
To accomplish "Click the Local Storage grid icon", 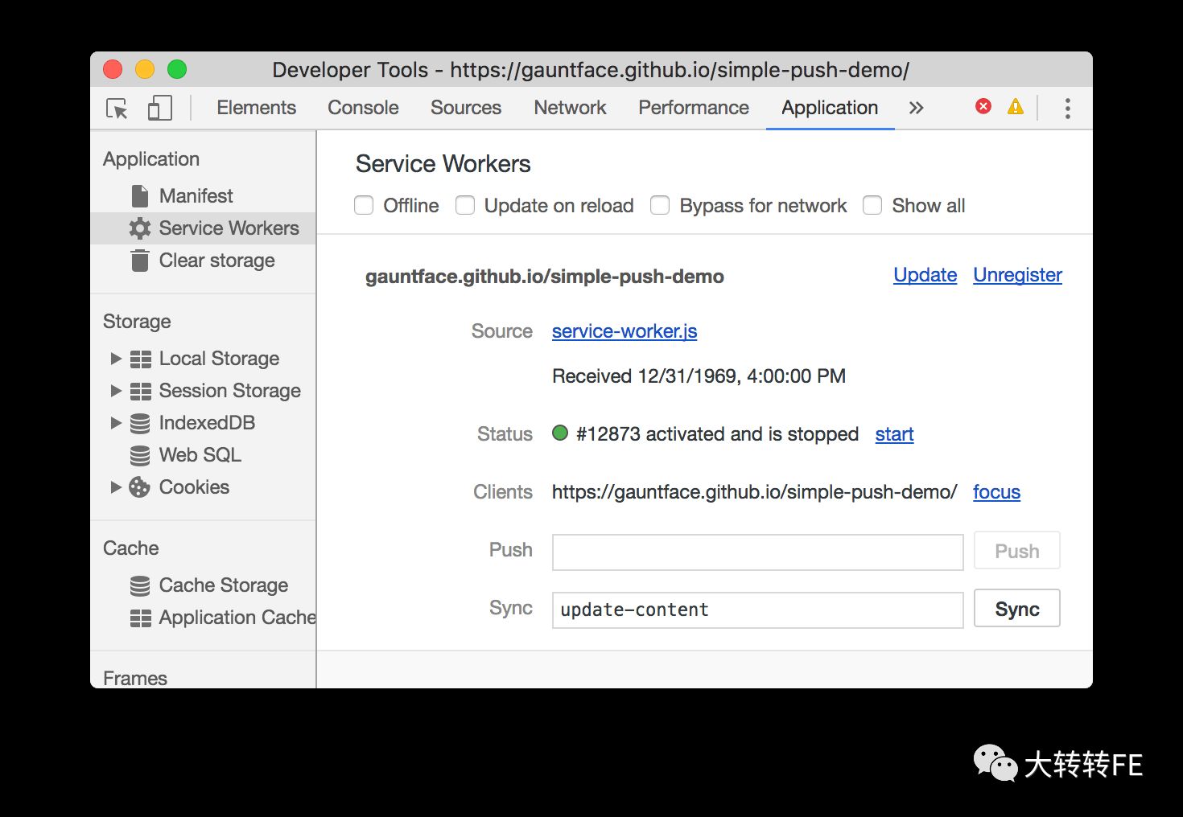I will (x=141, y=359).
